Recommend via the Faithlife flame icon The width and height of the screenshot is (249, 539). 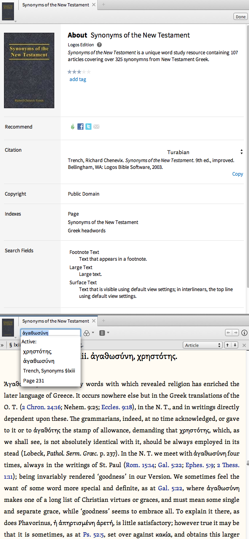(x=73, y=127)
